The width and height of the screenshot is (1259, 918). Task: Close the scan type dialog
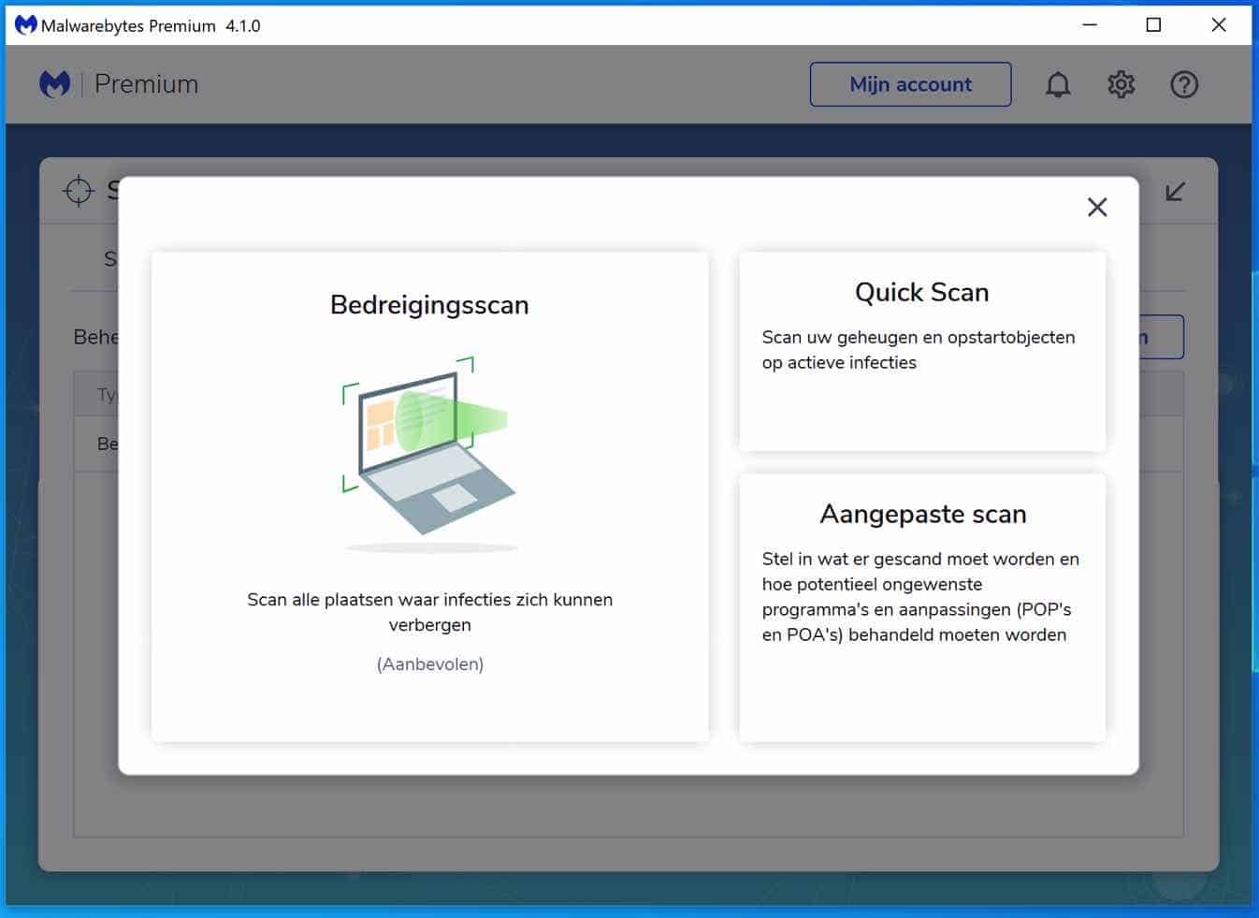(x=1097, y=207)
